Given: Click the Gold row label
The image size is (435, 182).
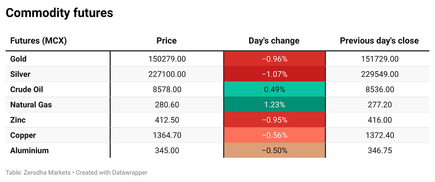Looking at the screenshot, I should point(18,59).
